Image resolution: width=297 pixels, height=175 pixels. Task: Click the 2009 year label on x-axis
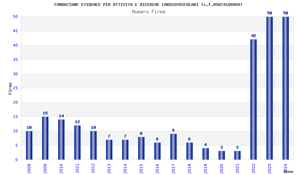45,169
